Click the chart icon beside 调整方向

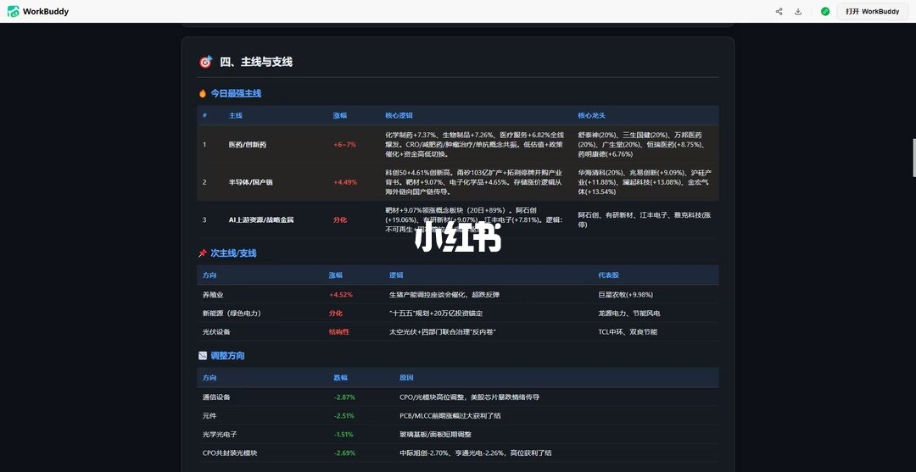pos(203,355)
